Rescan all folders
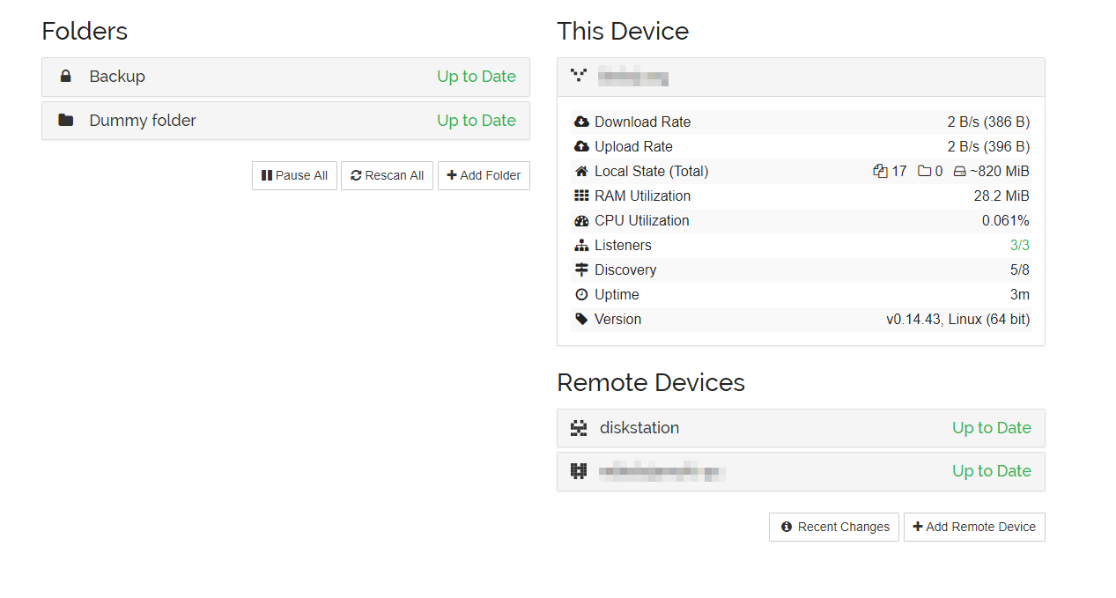Screen dimensions: 1116x598 click(x=387, y=175)
